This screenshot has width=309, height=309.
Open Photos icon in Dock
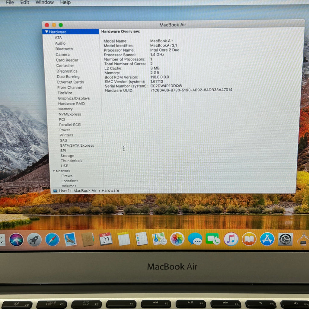177,239
